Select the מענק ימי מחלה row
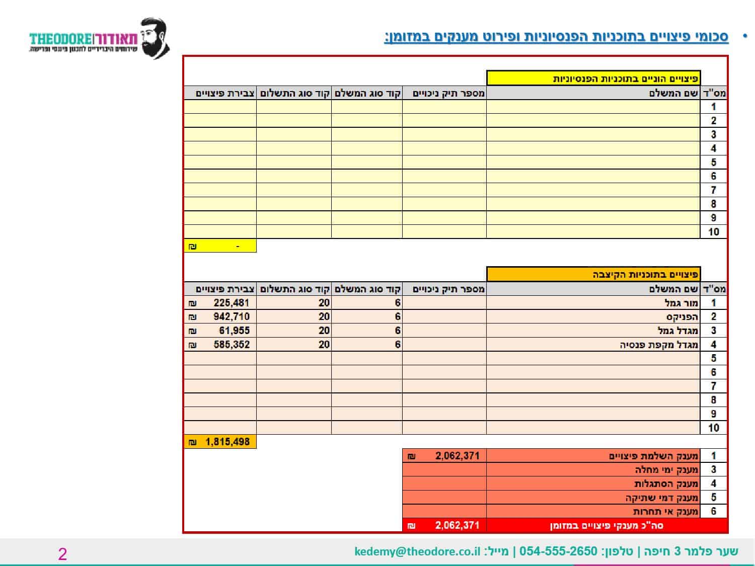 pyautogui.click(x=565, y=469)
